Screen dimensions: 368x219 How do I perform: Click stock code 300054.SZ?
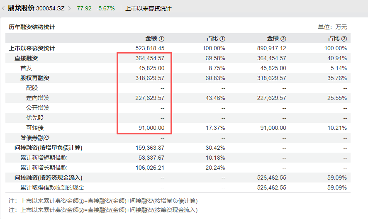coord(50,8)
